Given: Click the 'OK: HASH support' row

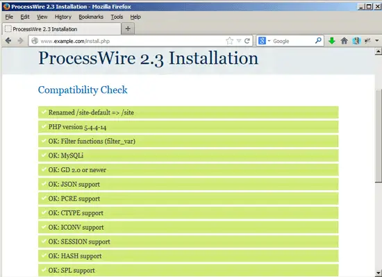Looking at the screenshot, I should click(188, 256).
